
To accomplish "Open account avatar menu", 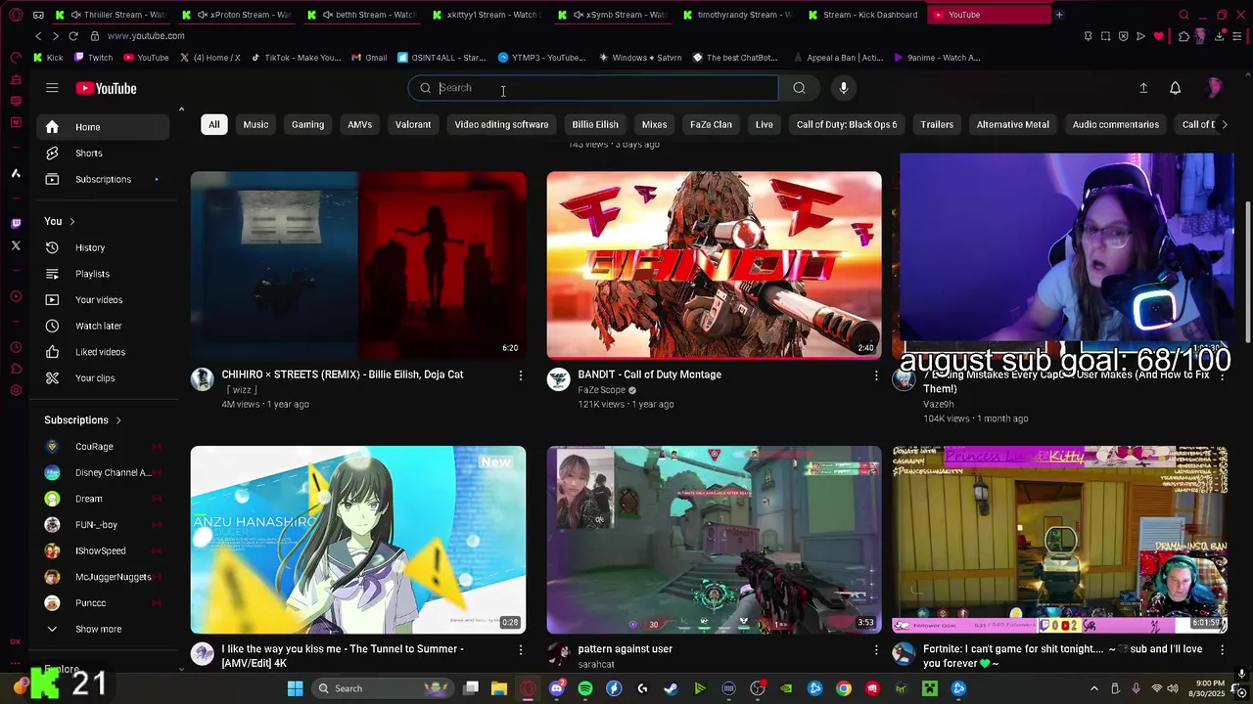I will 1214,88.
